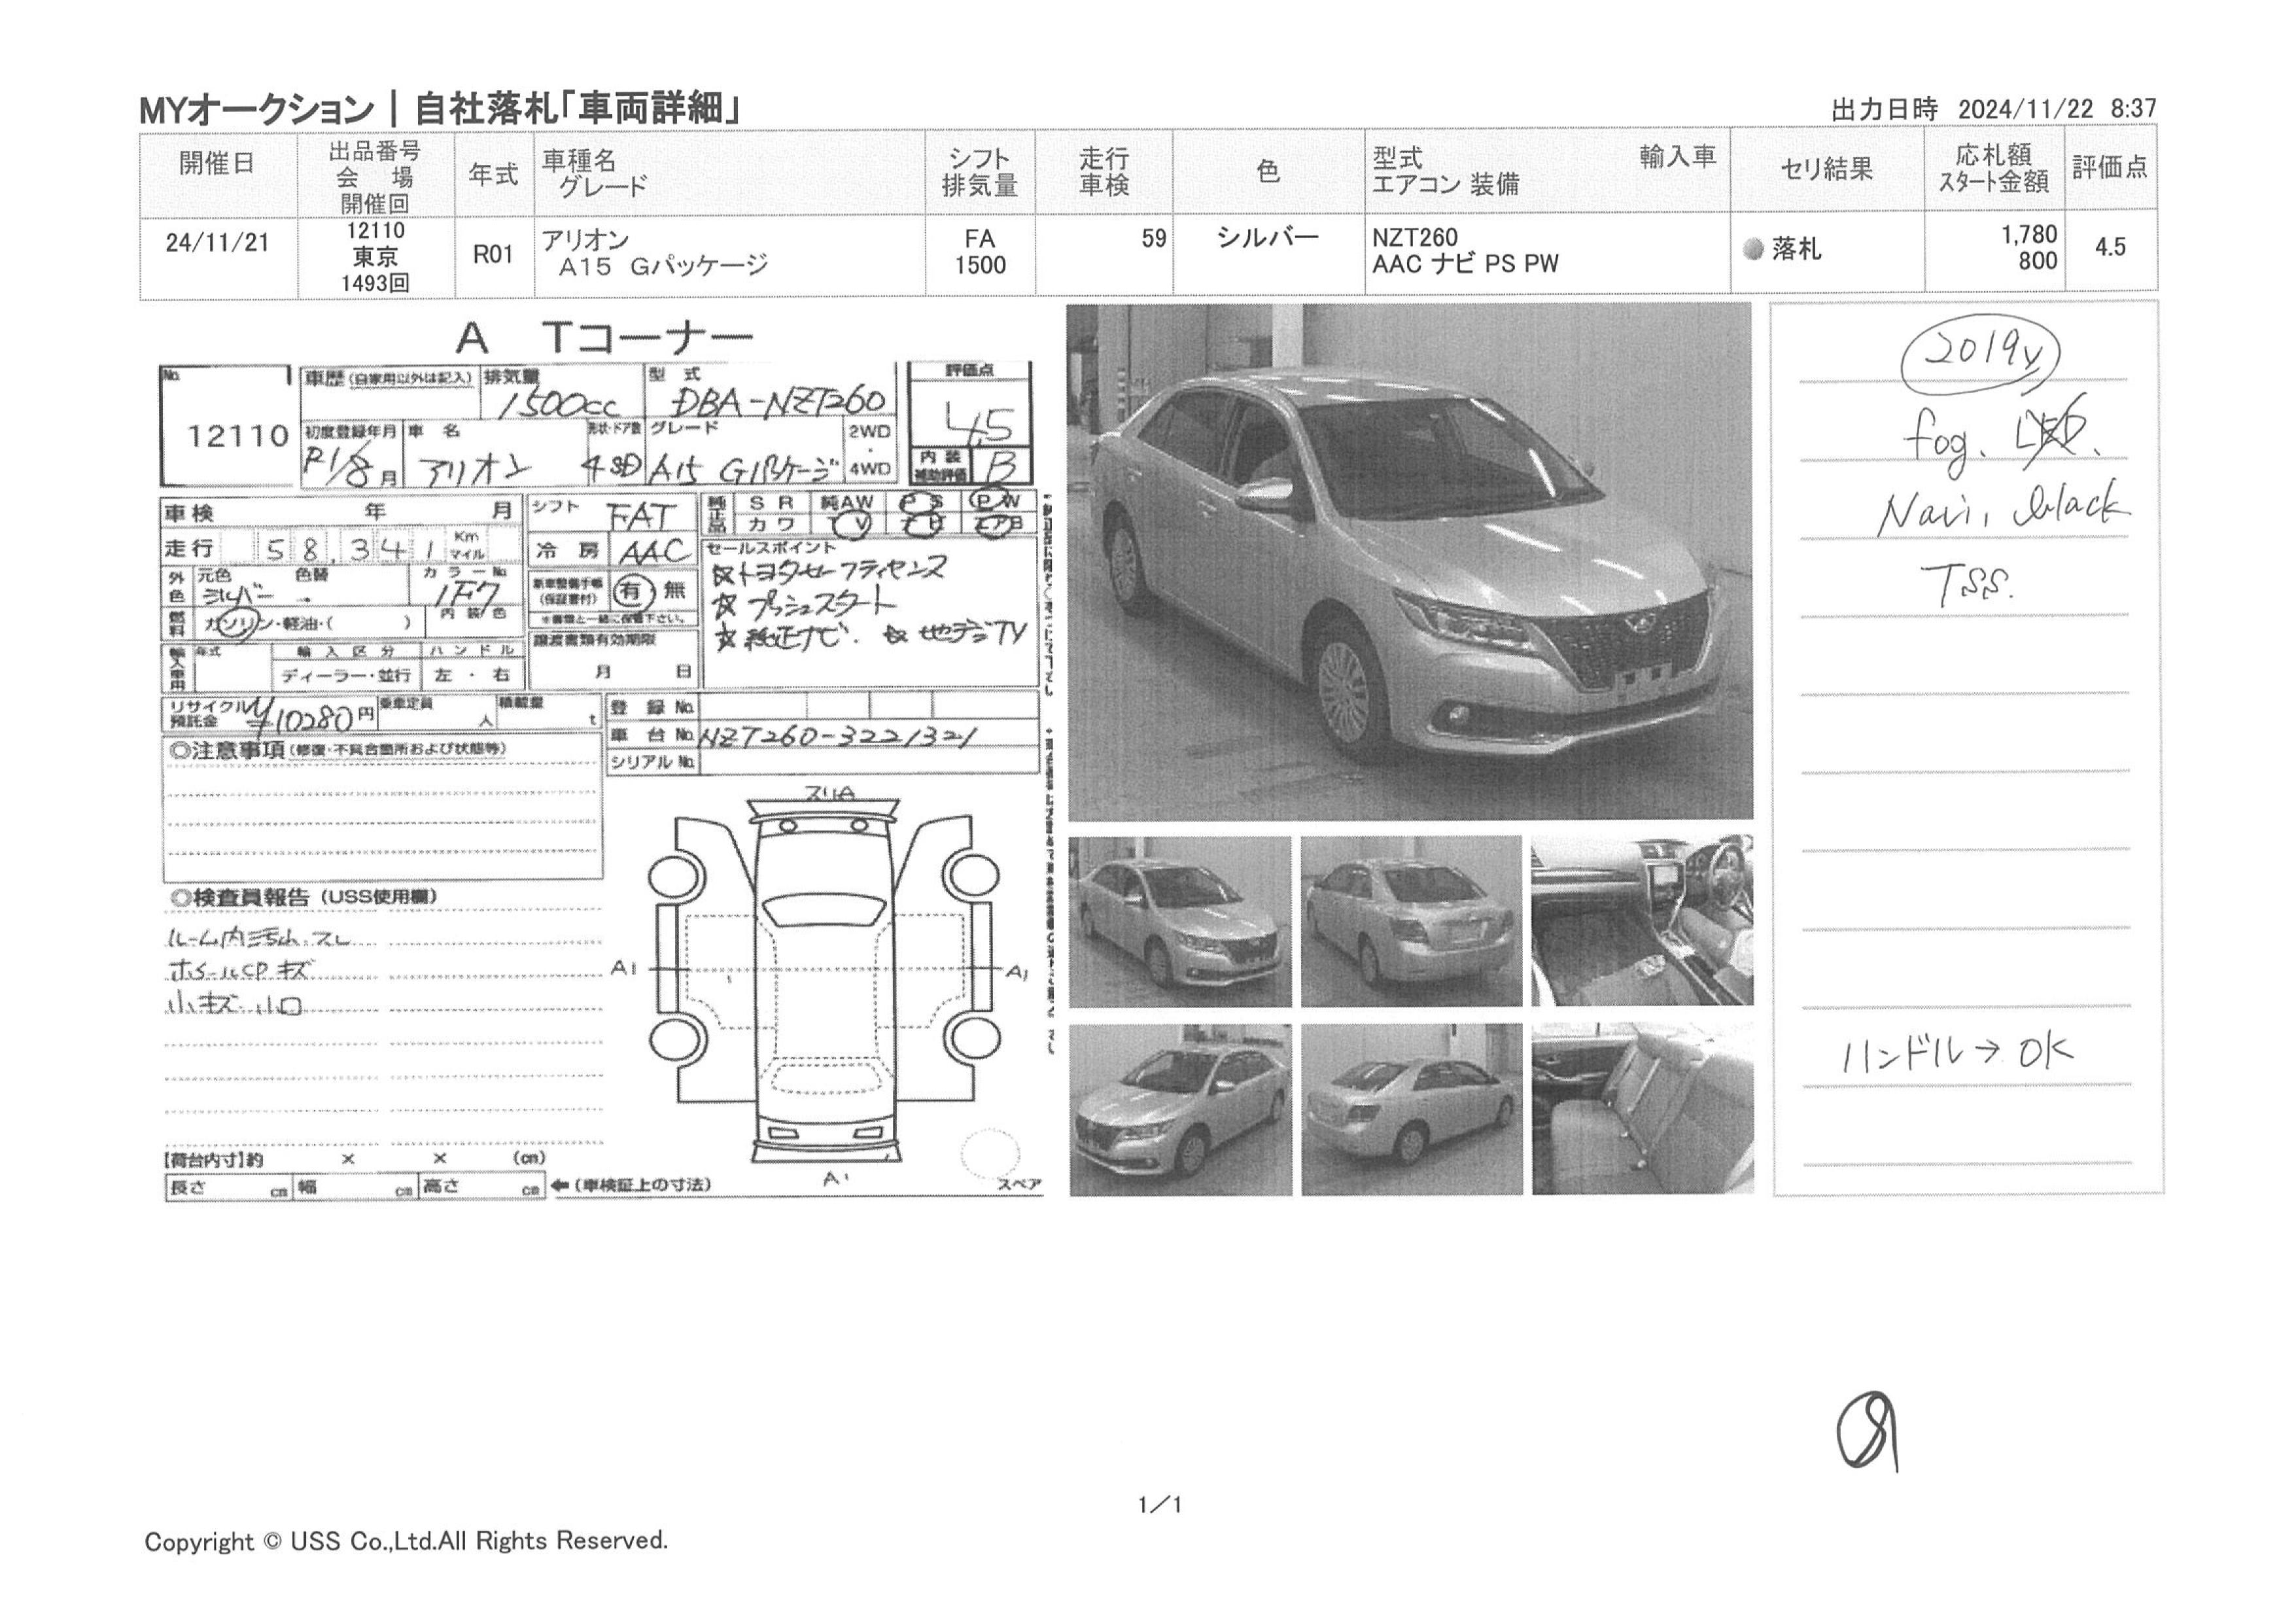
Task: Open the bottom-left front view thumbnail
Action: pyautogui.click(x=1180, y=1109)
